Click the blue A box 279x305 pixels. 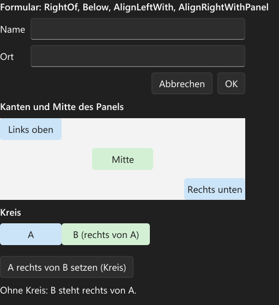31,234
